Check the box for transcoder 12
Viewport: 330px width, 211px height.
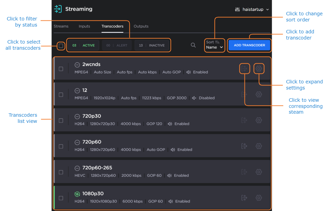(61, 95)
